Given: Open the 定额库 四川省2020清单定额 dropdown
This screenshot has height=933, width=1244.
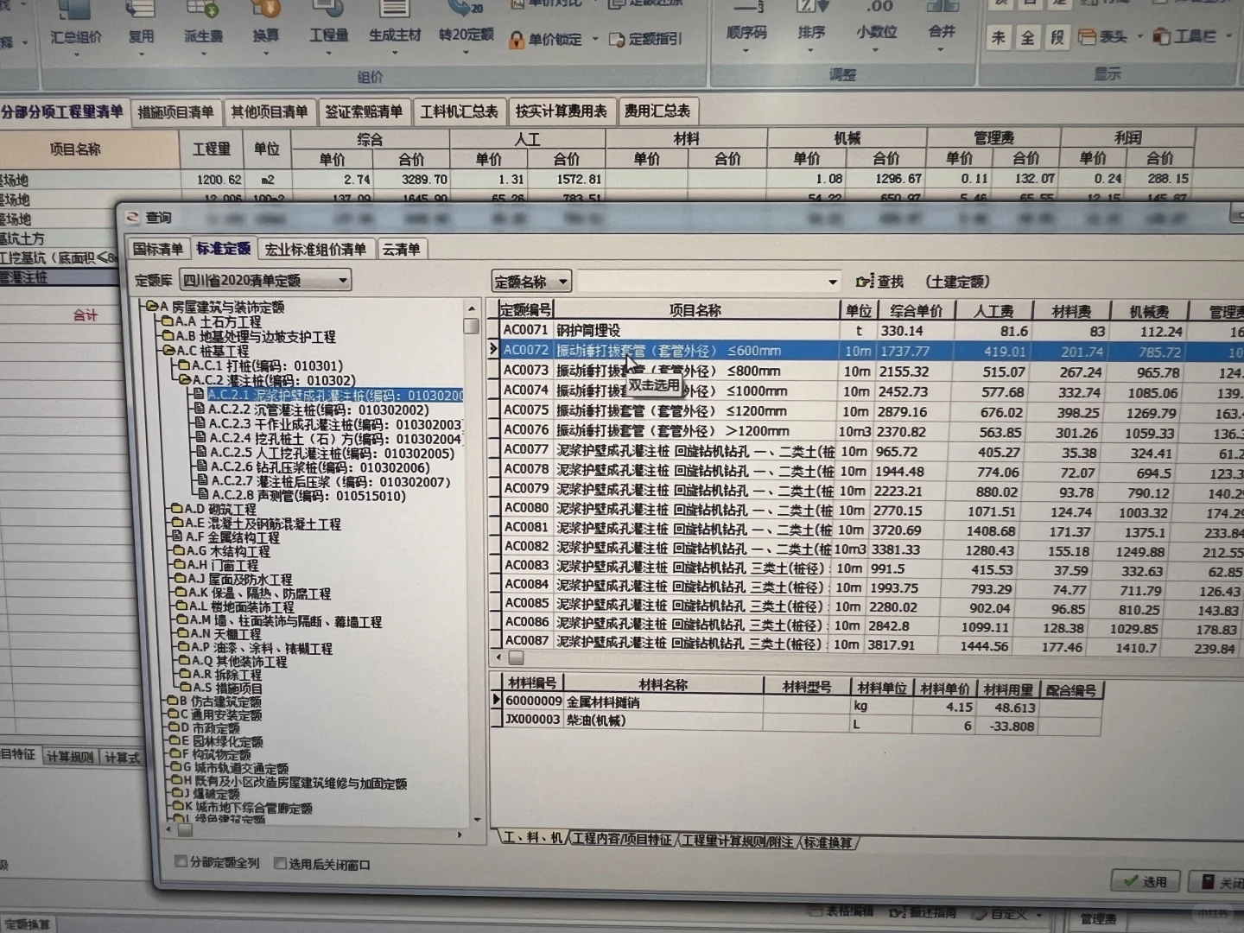Looking at the screenshot, I should pos(343,280).
